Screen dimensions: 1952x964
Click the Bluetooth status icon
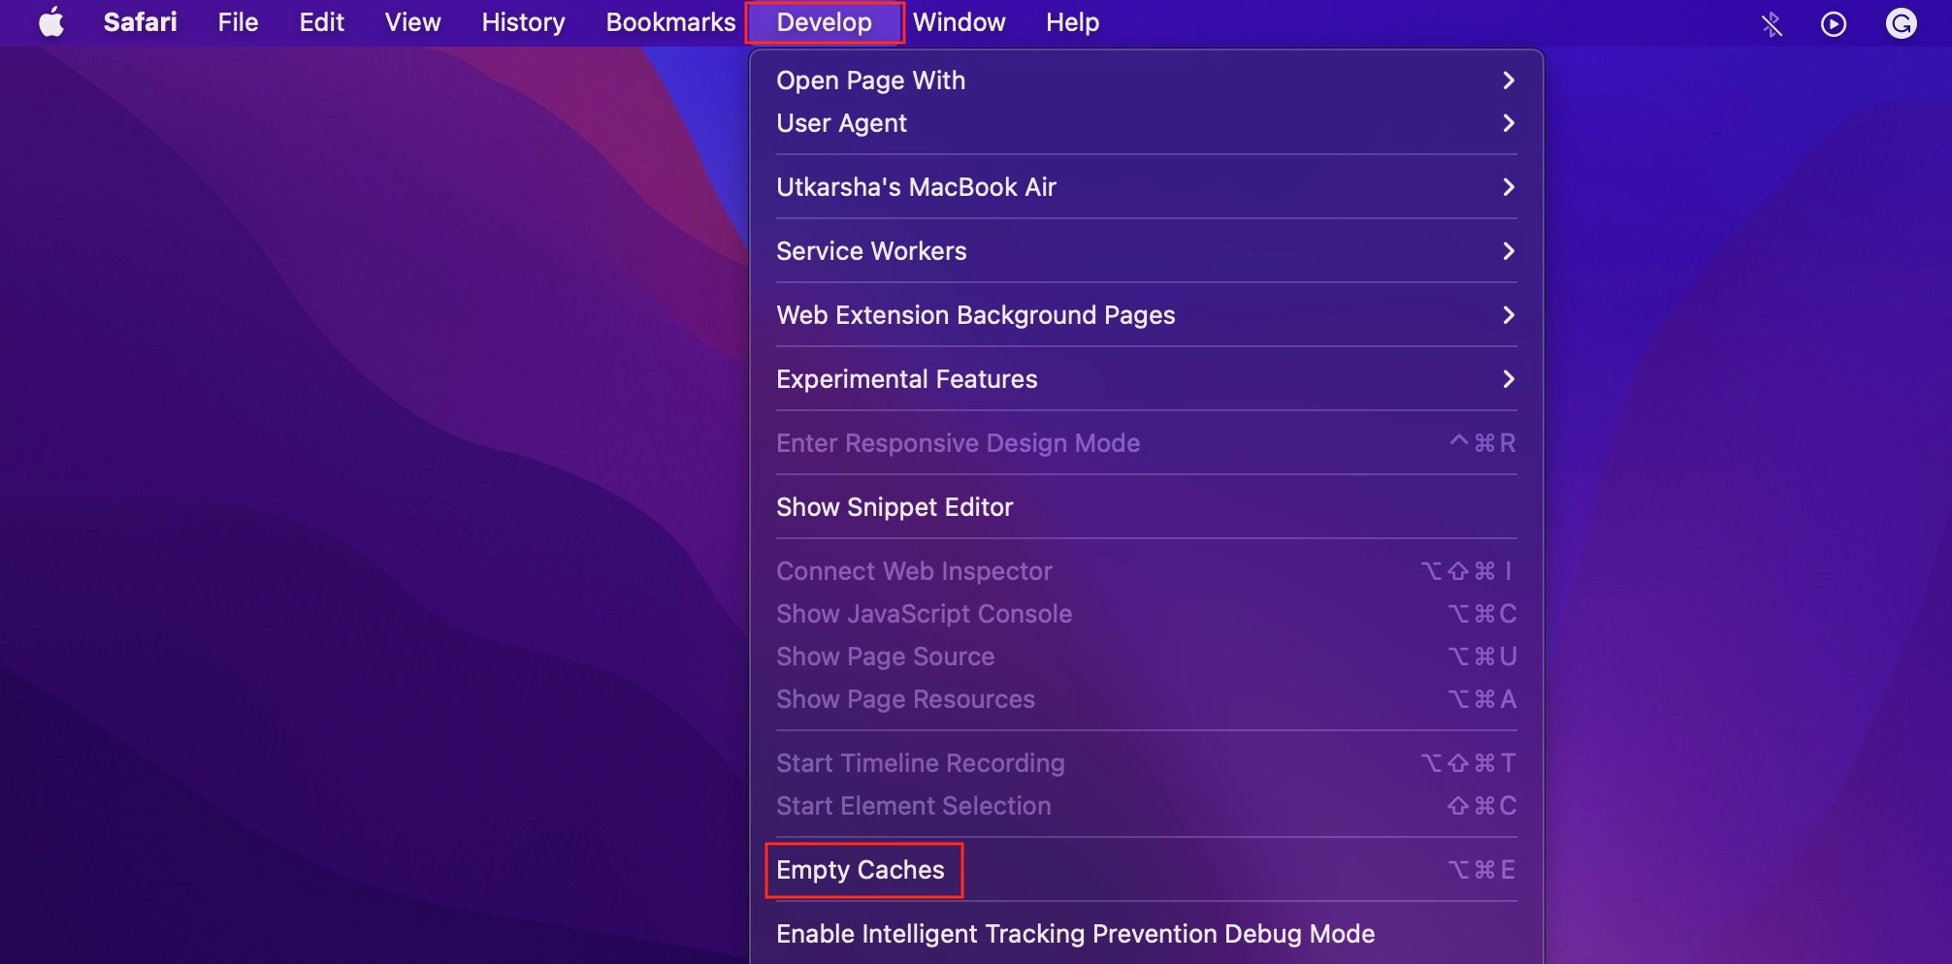1772,23
